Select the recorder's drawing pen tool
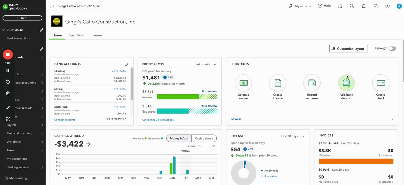This screenshot has width=404, height=185. (x=8, y=107)
